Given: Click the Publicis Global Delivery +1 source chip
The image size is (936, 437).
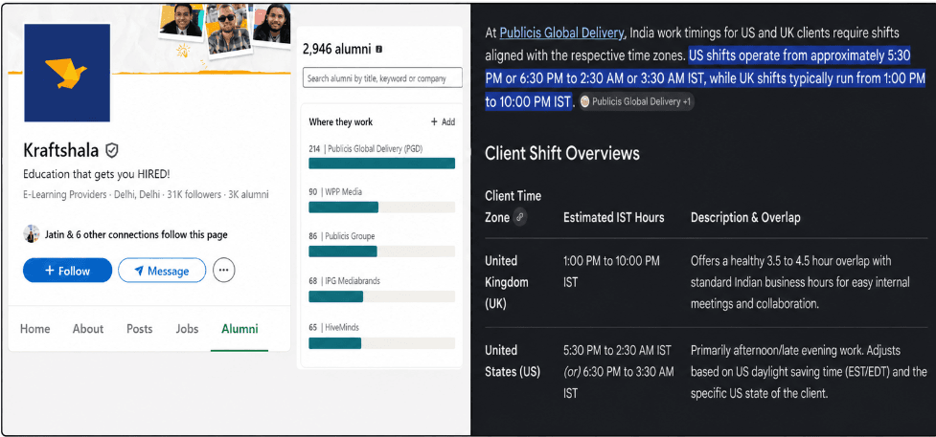Looking at the screenshot, I should point(636,102).
